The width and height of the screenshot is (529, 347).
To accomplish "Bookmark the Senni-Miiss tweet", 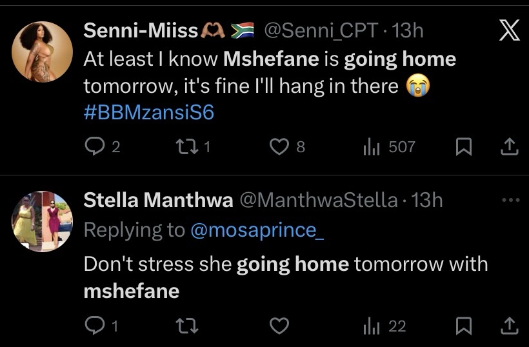I will tap(463, 147).
